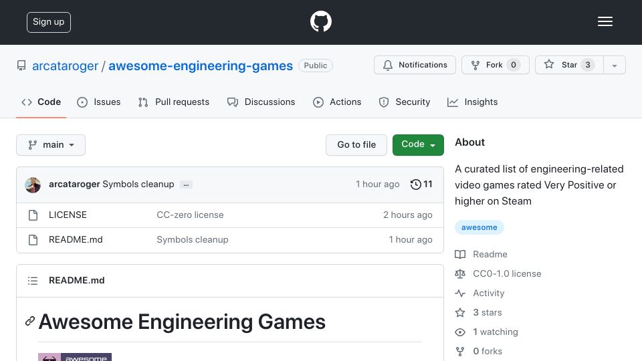642x361 pixels.
Task: Click 2 hours ago on LICENSE row
Action: [x=407, y=215]
